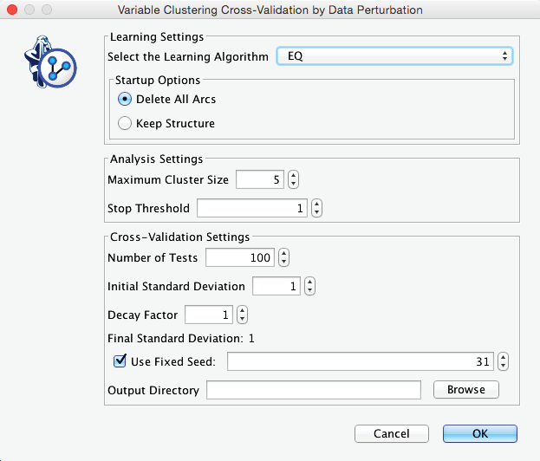Confirm settings with the OK button

[479, 433]
